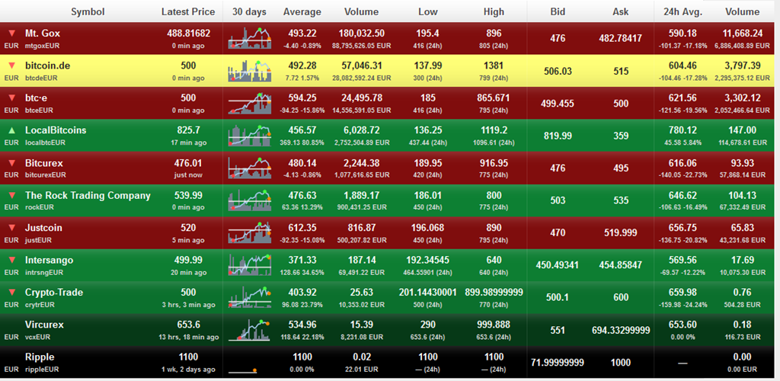
Task: Sort by the Average column header
Action: 302,11
